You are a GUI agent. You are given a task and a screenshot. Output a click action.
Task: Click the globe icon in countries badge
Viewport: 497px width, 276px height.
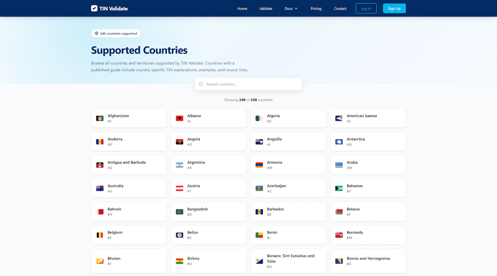pyautogui.click(x=97, y=33)
